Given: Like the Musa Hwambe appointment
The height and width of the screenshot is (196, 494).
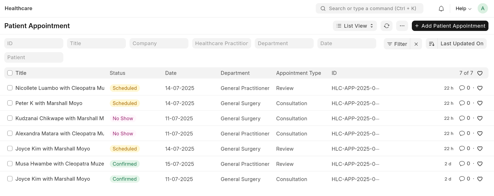Looking at the screenshot, I should [480, 164].
